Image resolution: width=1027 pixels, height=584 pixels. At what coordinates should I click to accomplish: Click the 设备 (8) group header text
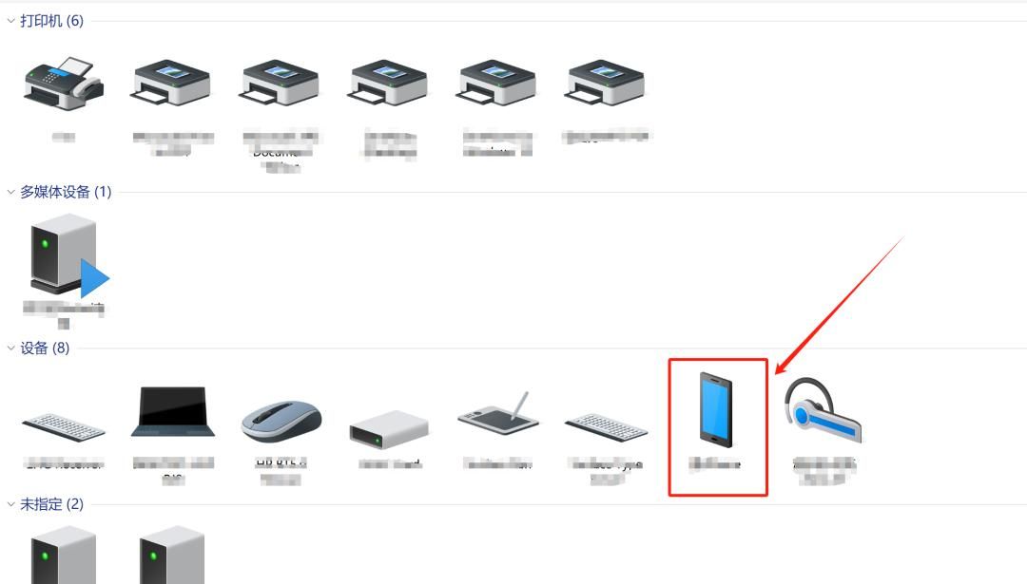click(45, 348)
